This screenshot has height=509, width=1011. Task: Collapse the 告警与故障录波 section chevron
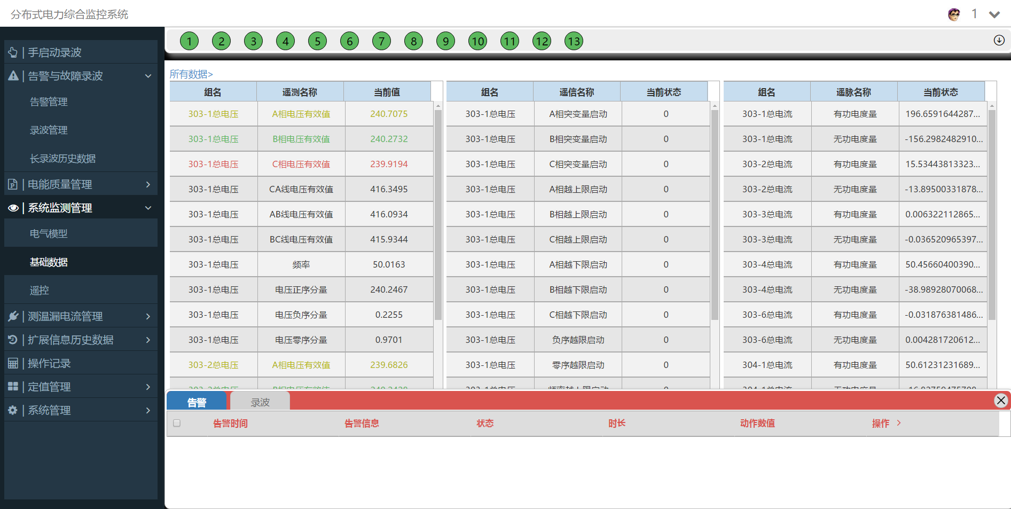point(148,76)
